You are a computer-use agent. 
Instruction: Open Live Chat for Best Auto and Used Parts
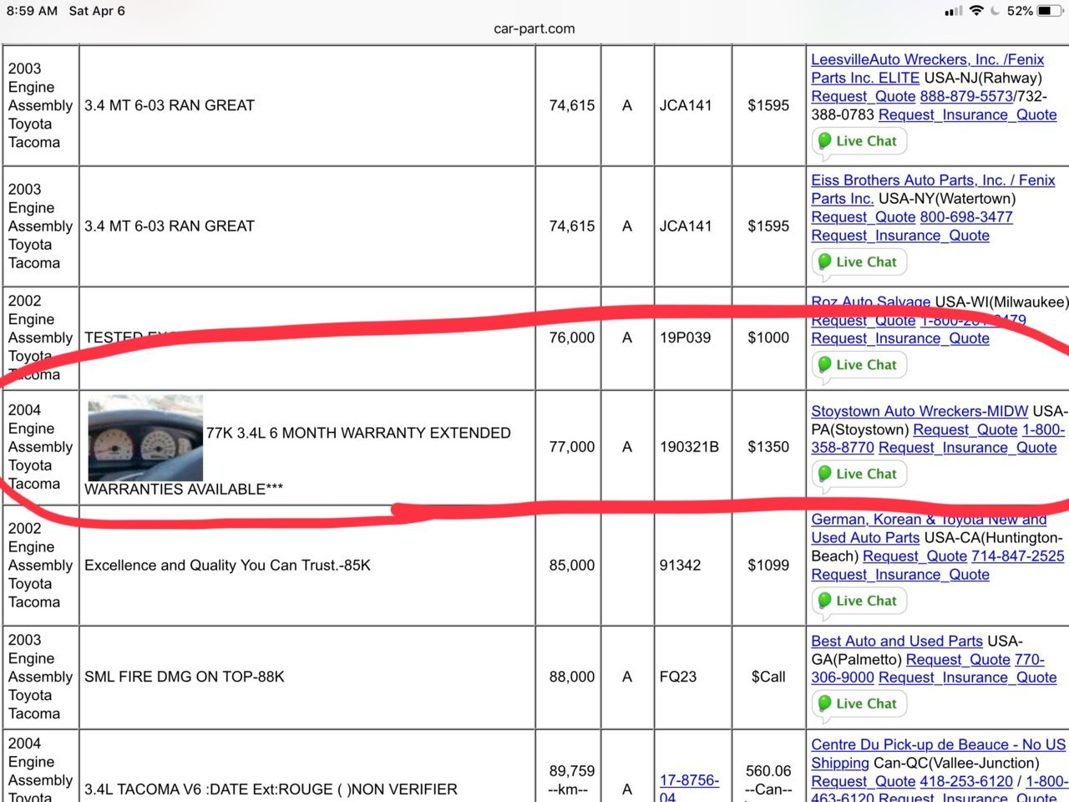(859, 703)
